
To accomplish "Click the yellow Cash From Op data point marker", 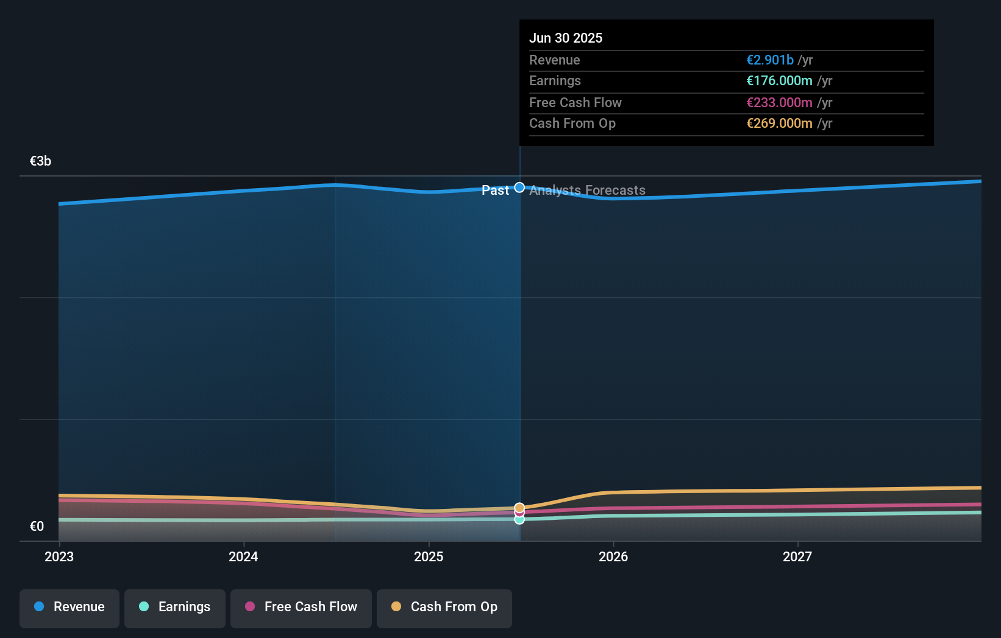I will click(519, 507).
